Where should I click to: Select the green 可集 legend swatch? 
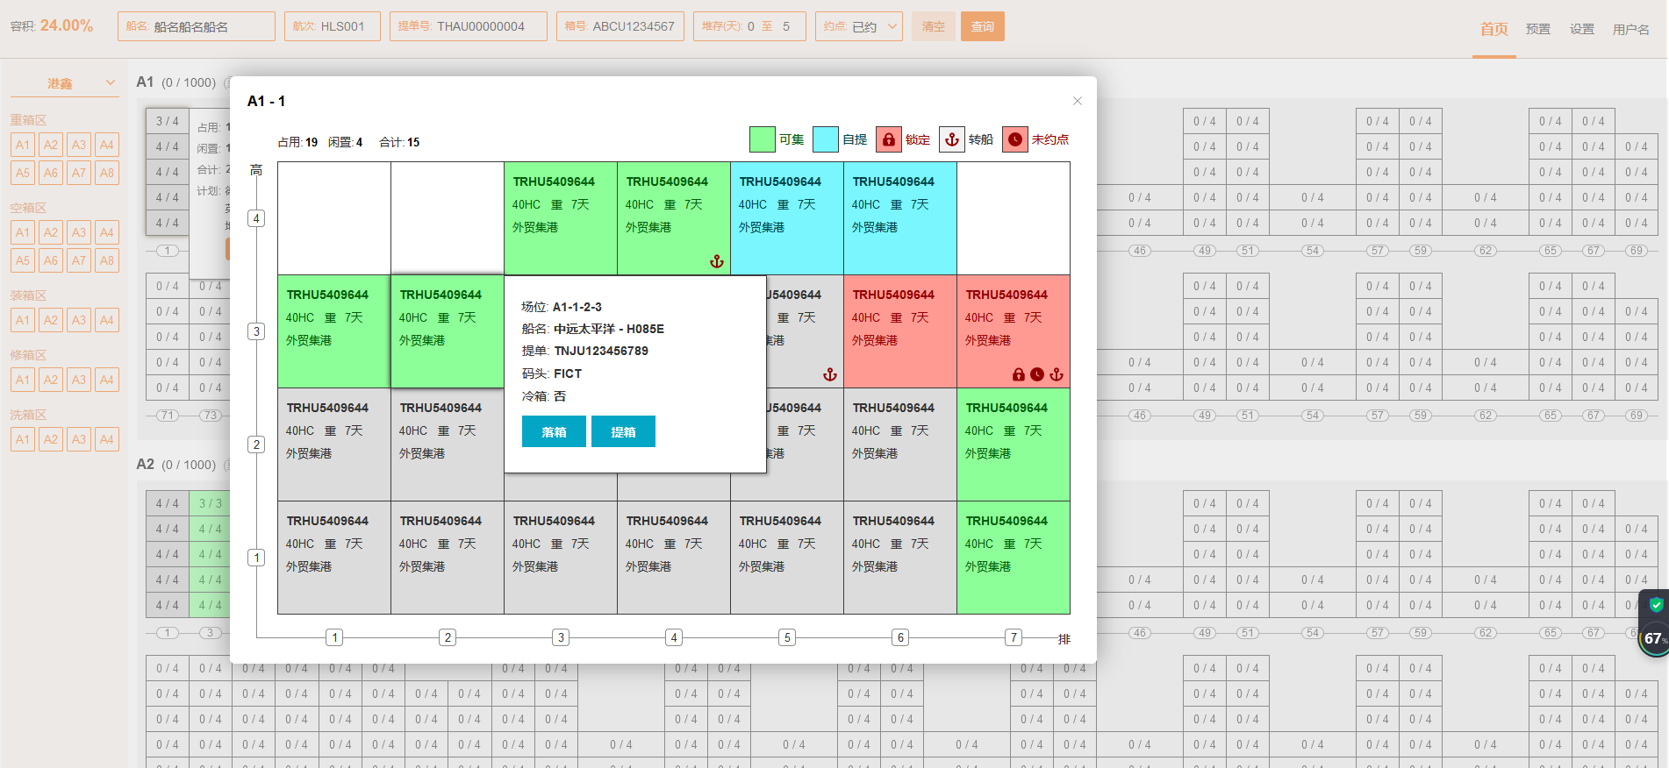(x=762, y=139)
